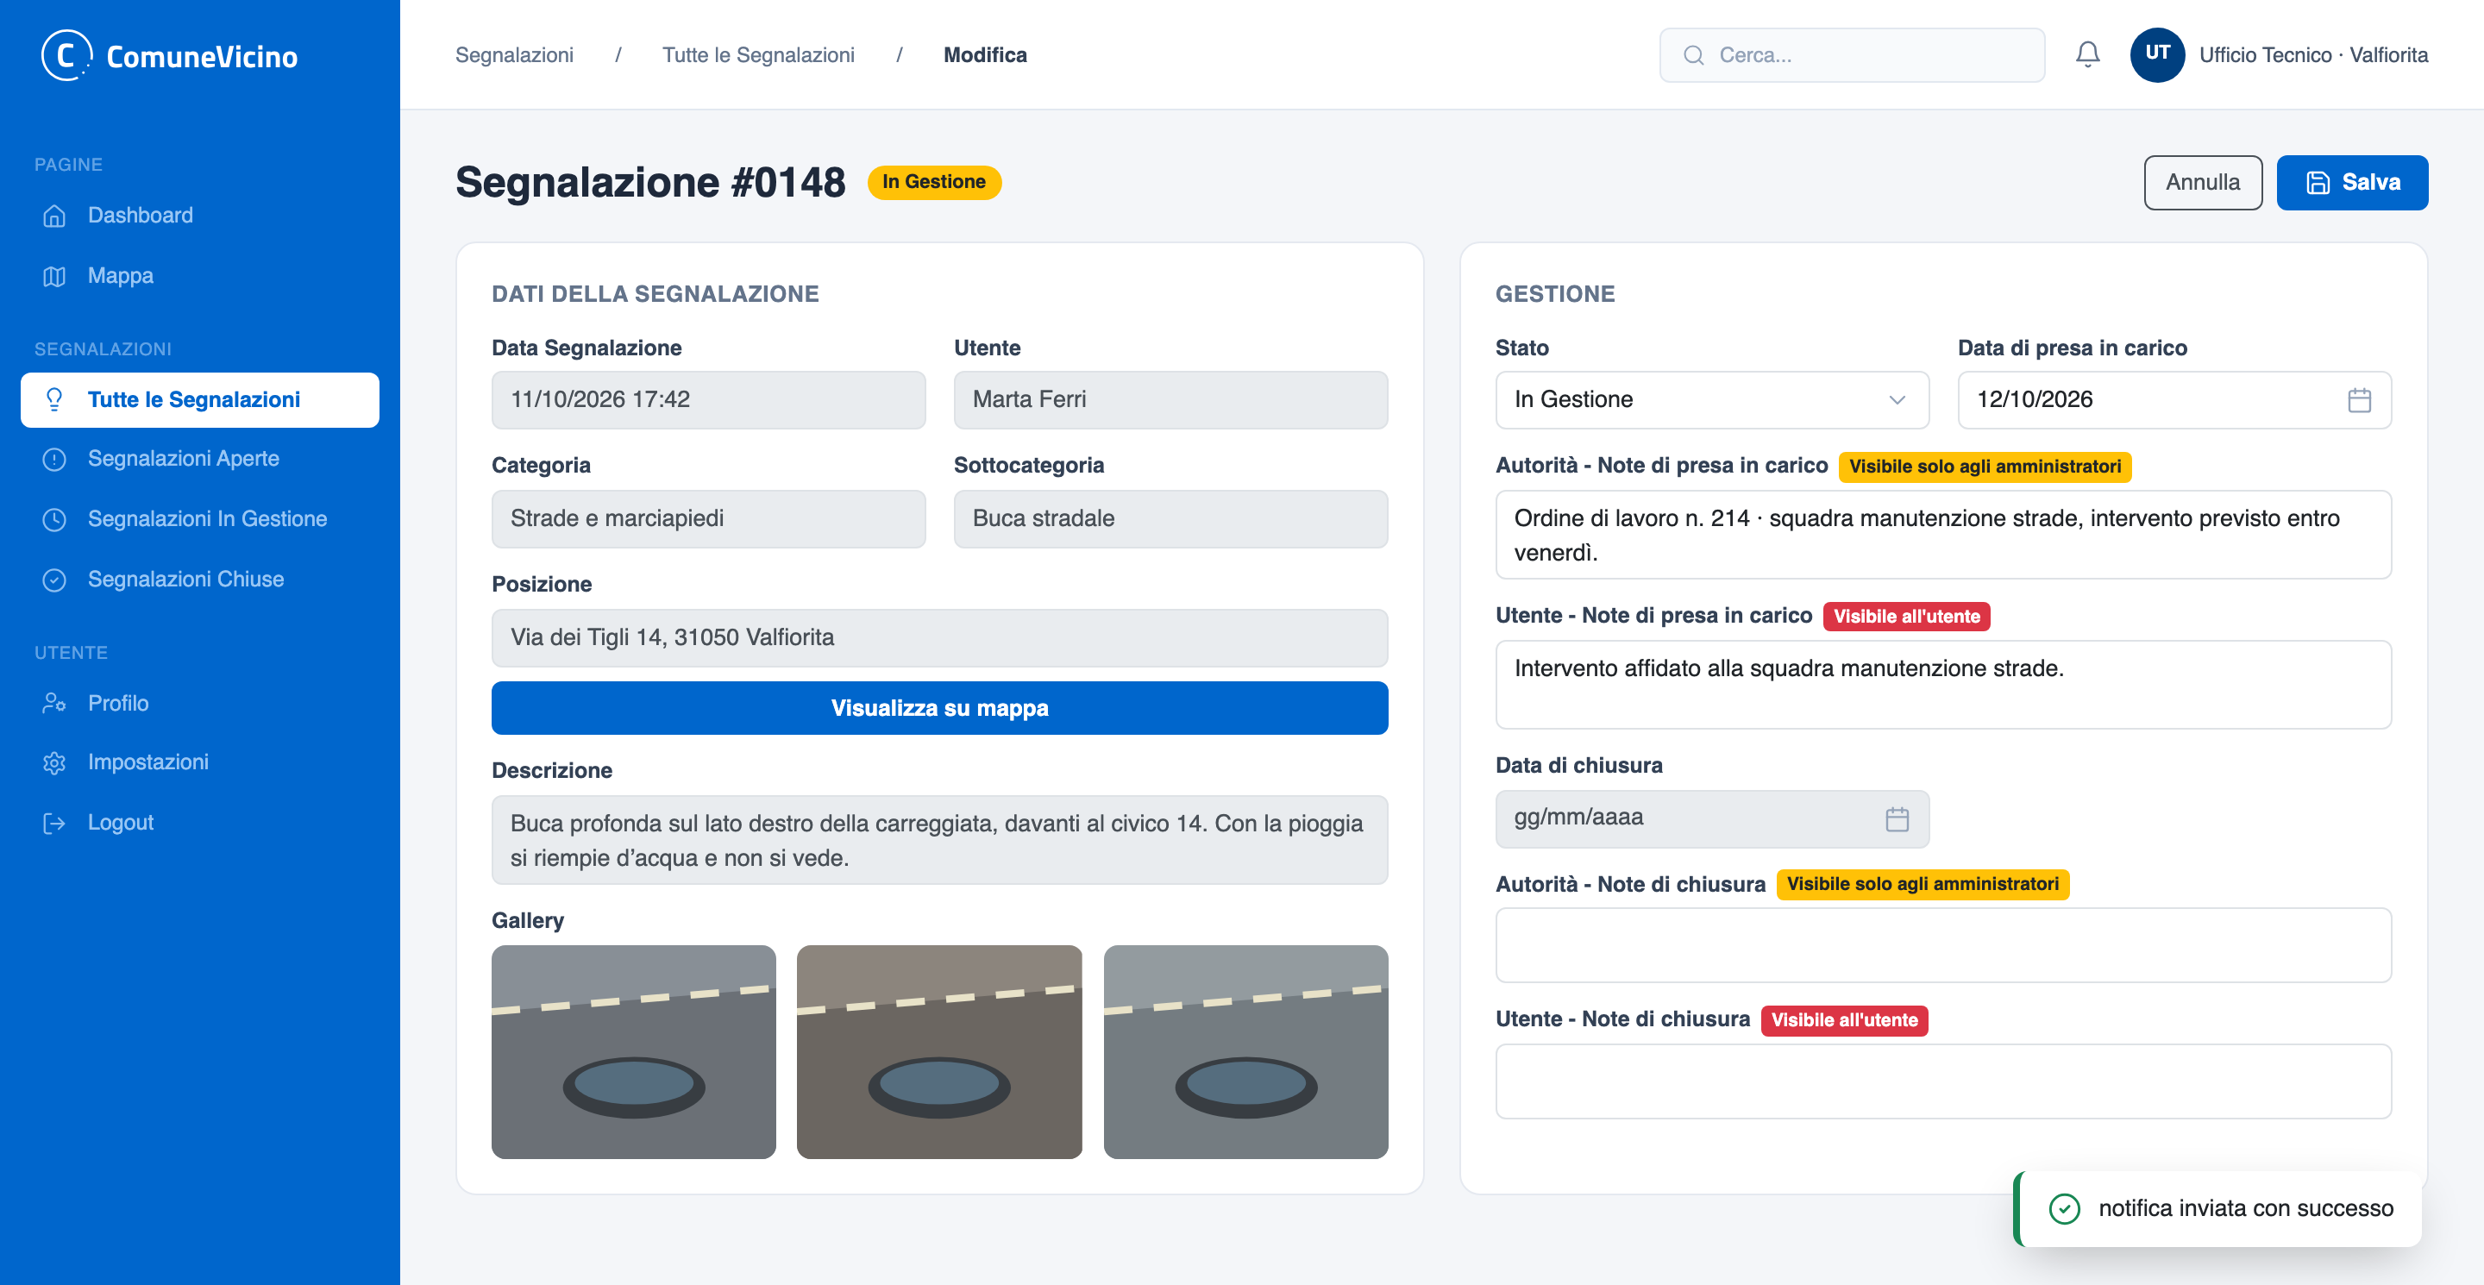Screen dimensions: 2484x1285
Task: Click the Posizione address field
Action: coord(939,637)
